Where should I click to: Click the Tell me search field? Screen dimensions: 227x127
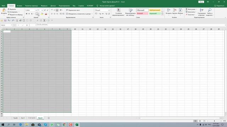107,6
